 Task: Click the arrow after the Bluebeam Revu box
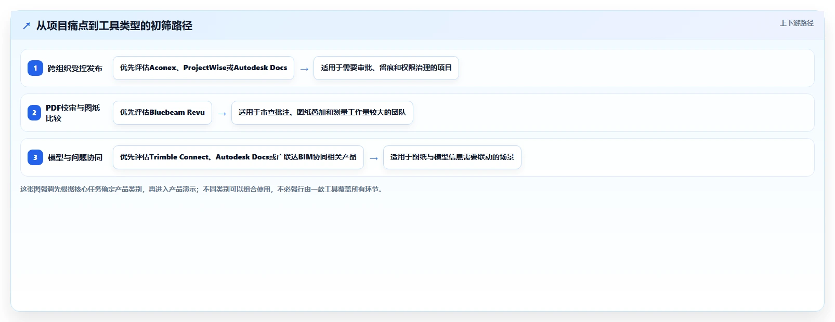coord(222,114)
